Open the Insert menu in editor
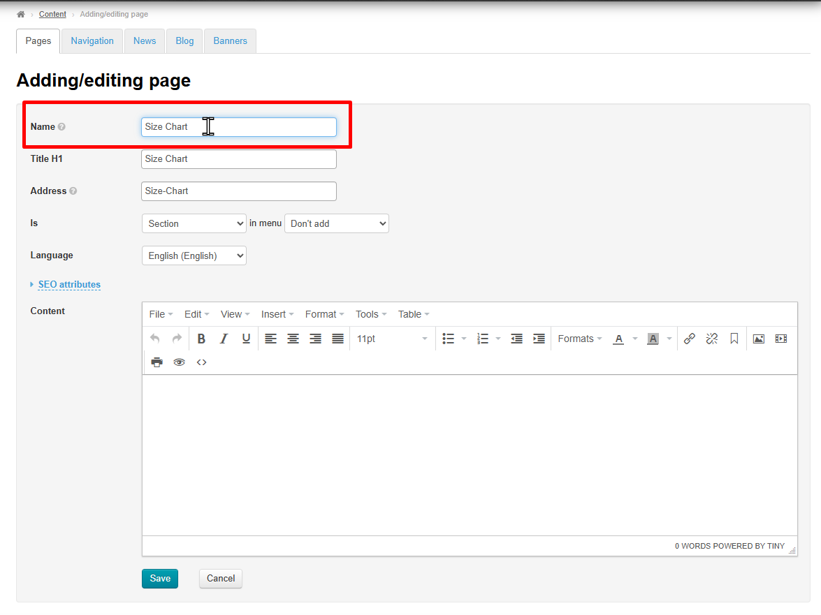The width and height of the screenshot is (821, 615). pos(277,314)
